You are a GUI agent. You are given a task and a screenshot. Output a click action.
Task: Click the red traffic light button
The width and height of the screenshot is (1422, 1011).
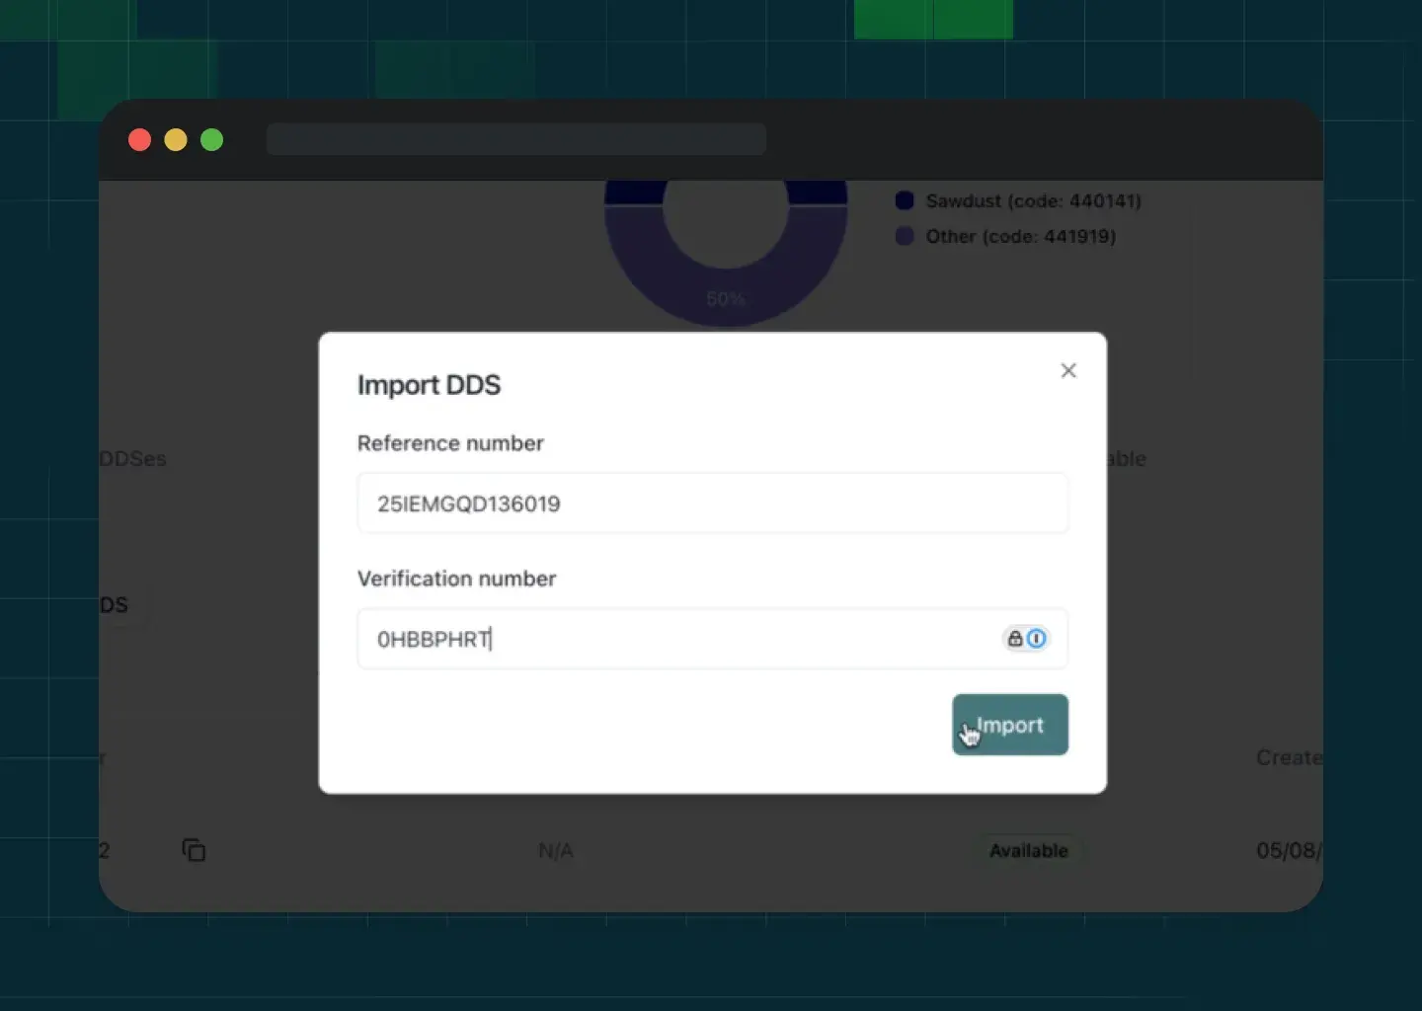tap(139, 139)
